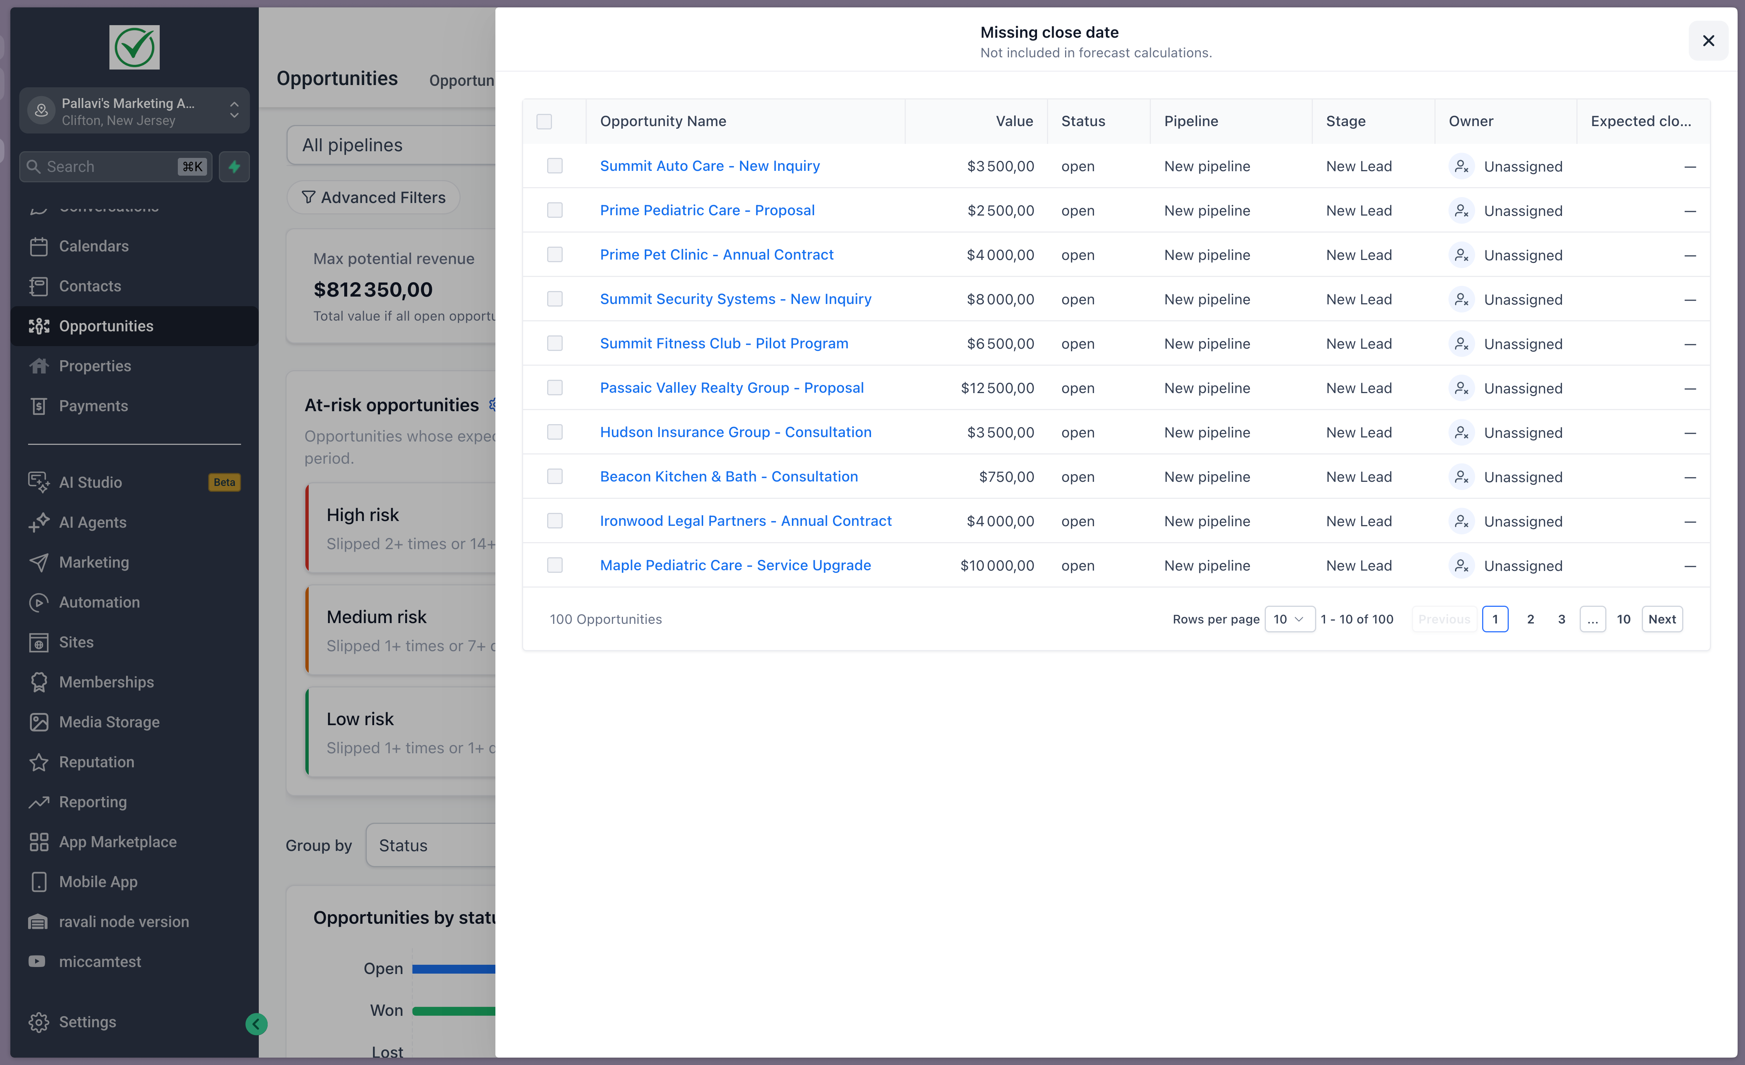Check the Summit Auto Care row checkbox

pos(555,166)
